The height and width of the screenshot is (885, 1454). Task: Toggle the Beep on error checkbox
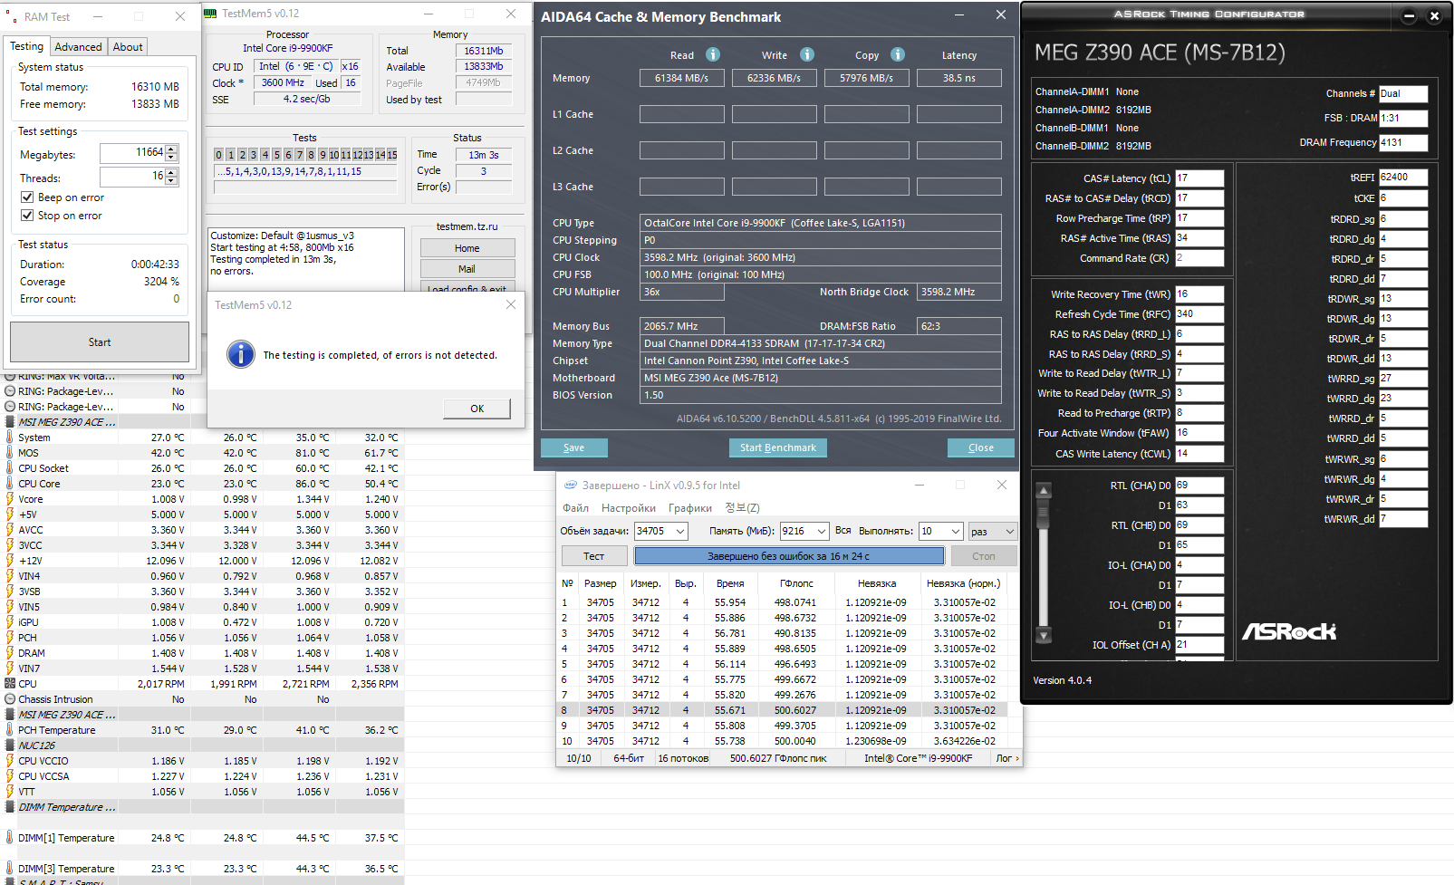[x=27, y=197]
